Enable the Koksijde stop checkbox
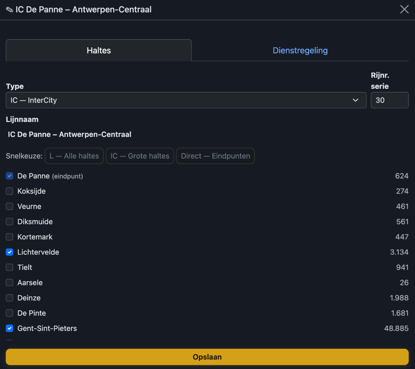The image size is (415, 369). tap(10, 191)
